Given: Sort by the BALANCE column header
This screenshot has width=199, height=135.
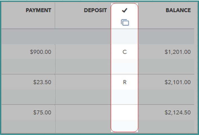Looking at the screenshot, I should pos(178,10).
